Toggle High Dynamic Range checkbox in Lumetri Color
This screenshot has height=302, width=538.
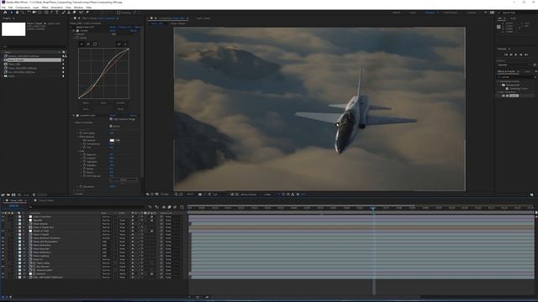point(111,119)
